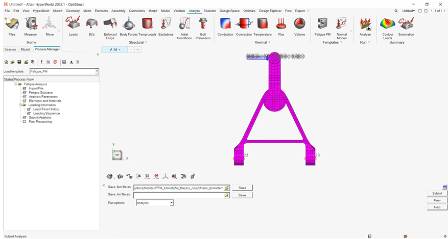Click the Submit button
Image resolution: width=448 pixels, height=239 pixels.
pyautogui.click(x=437, y=193)
